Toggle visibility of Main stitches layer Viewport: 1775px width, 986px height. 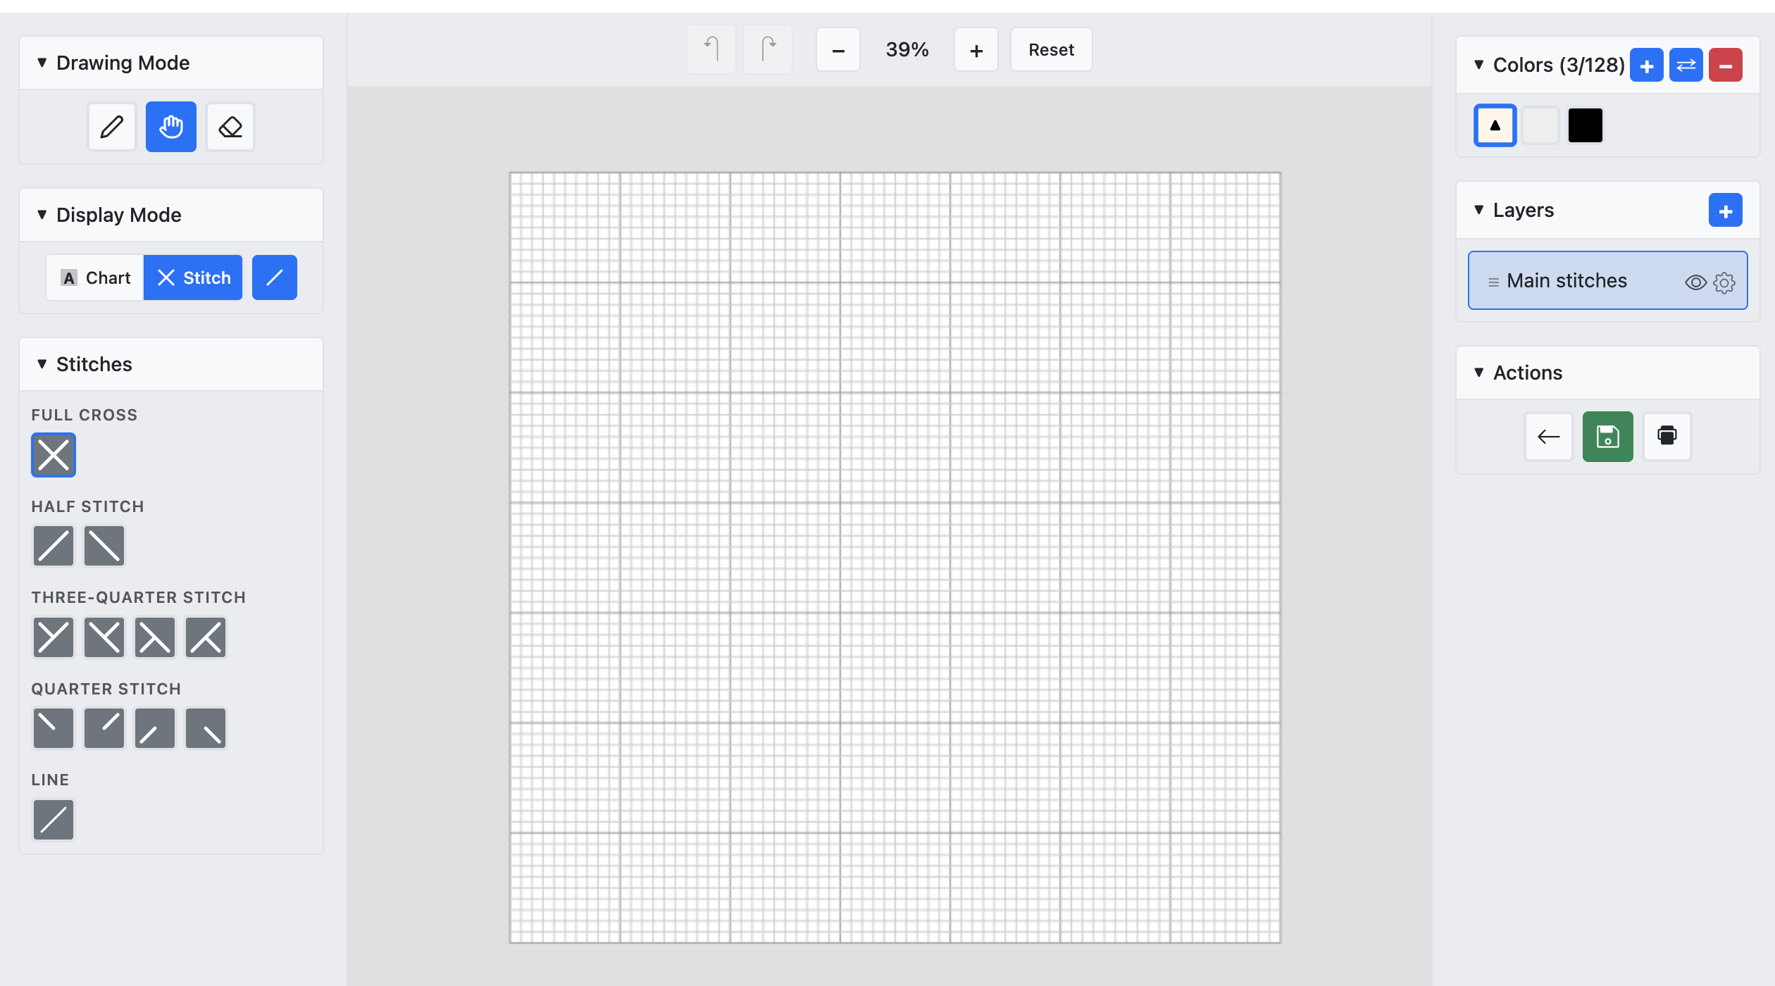1695,281
